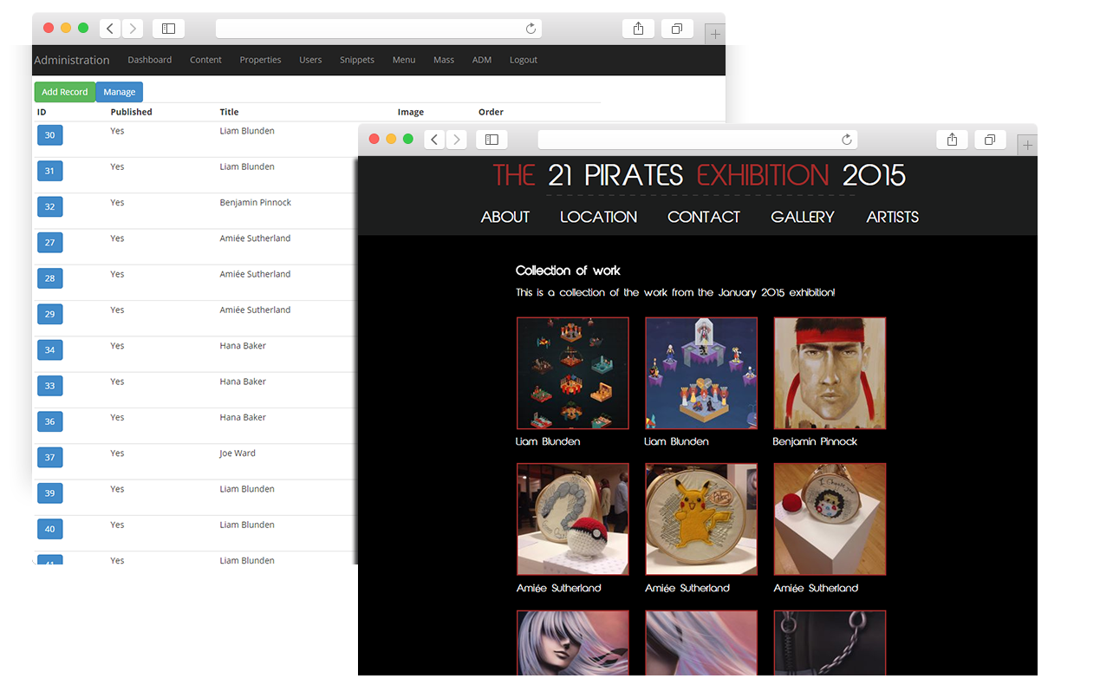This screenshot has width=1100, height=685.
Task: Open Pokeball crochet artwork thumbnail
Action: (x=573, y=519)
